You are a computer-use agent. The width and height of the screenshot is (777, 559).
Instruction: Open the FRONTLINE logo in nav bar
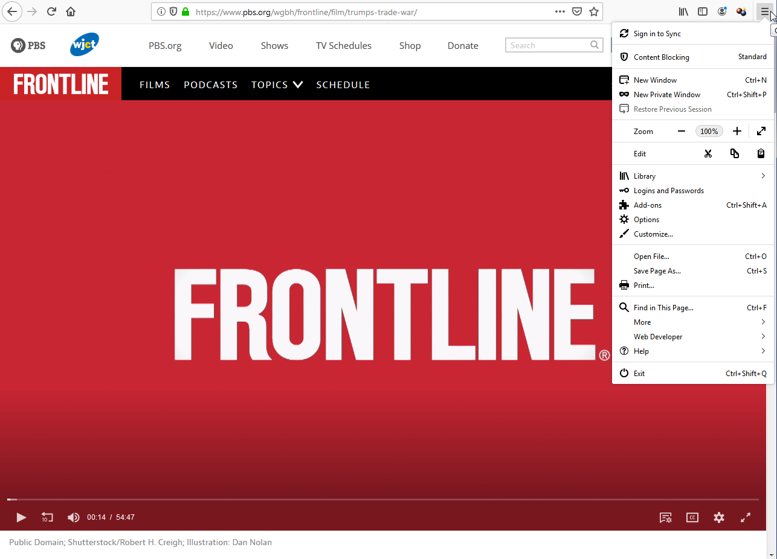60,84
